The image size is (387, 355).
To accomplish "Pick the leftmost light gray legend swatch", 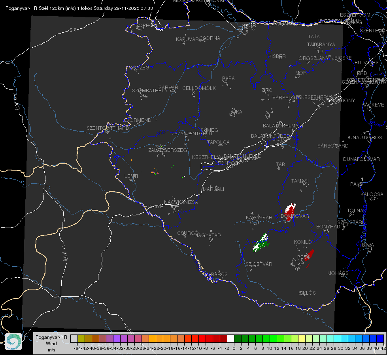I will click(74, 339).
